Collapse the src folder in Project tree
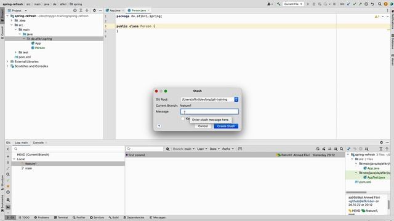394x221 pixels. tap(12, 25)
